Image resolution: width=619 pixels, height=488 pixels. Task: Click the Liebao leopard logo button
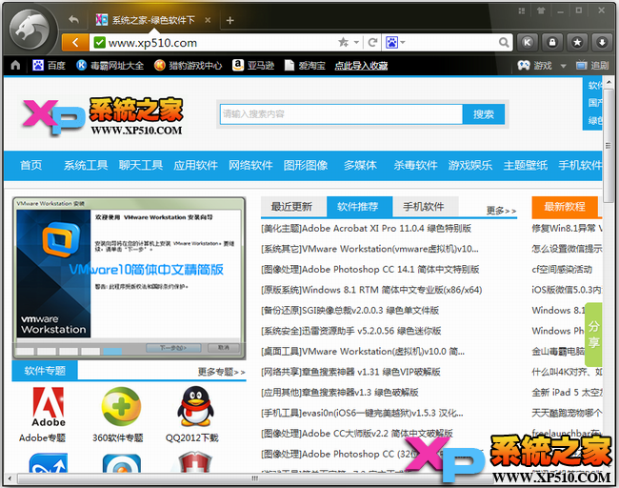(x=30, y=29)
